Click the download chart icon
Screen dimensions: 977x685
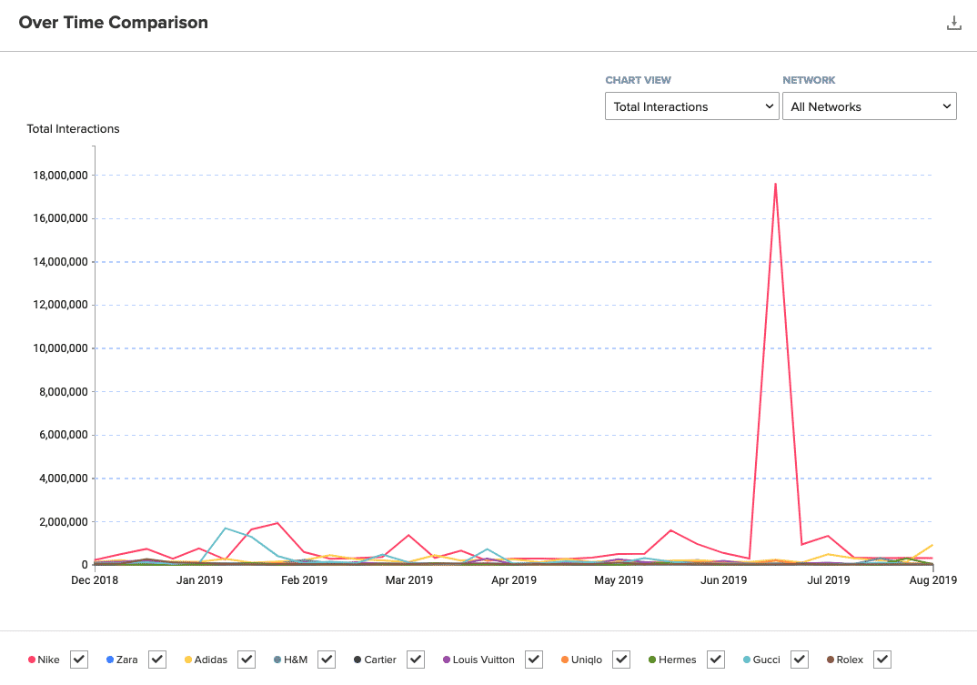click(x=953, y=24)
